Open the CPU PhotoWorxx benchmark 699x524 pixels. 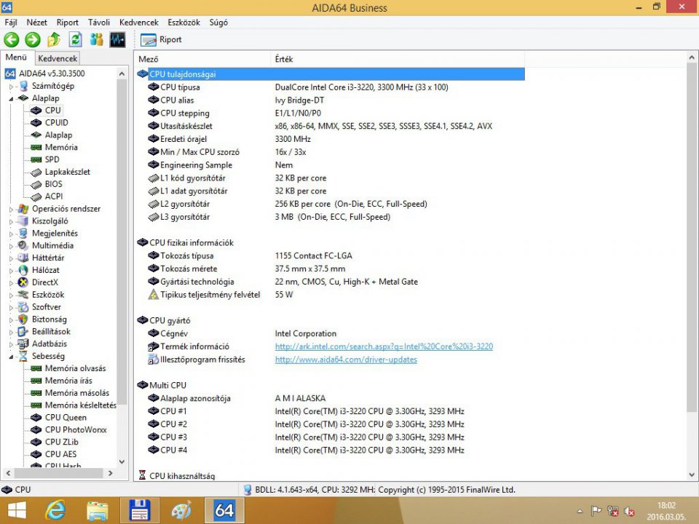(76, 430)
